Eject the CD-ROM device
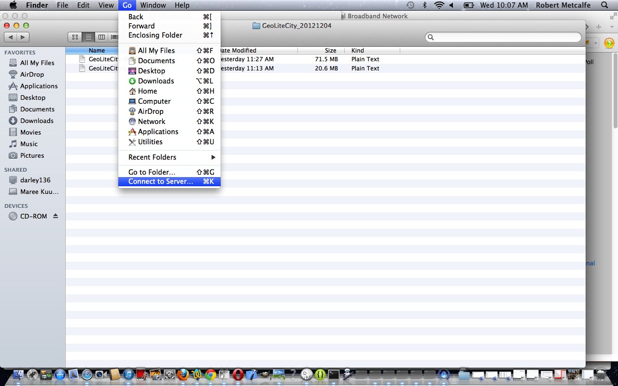618x386 pixels. pos(56,216)
